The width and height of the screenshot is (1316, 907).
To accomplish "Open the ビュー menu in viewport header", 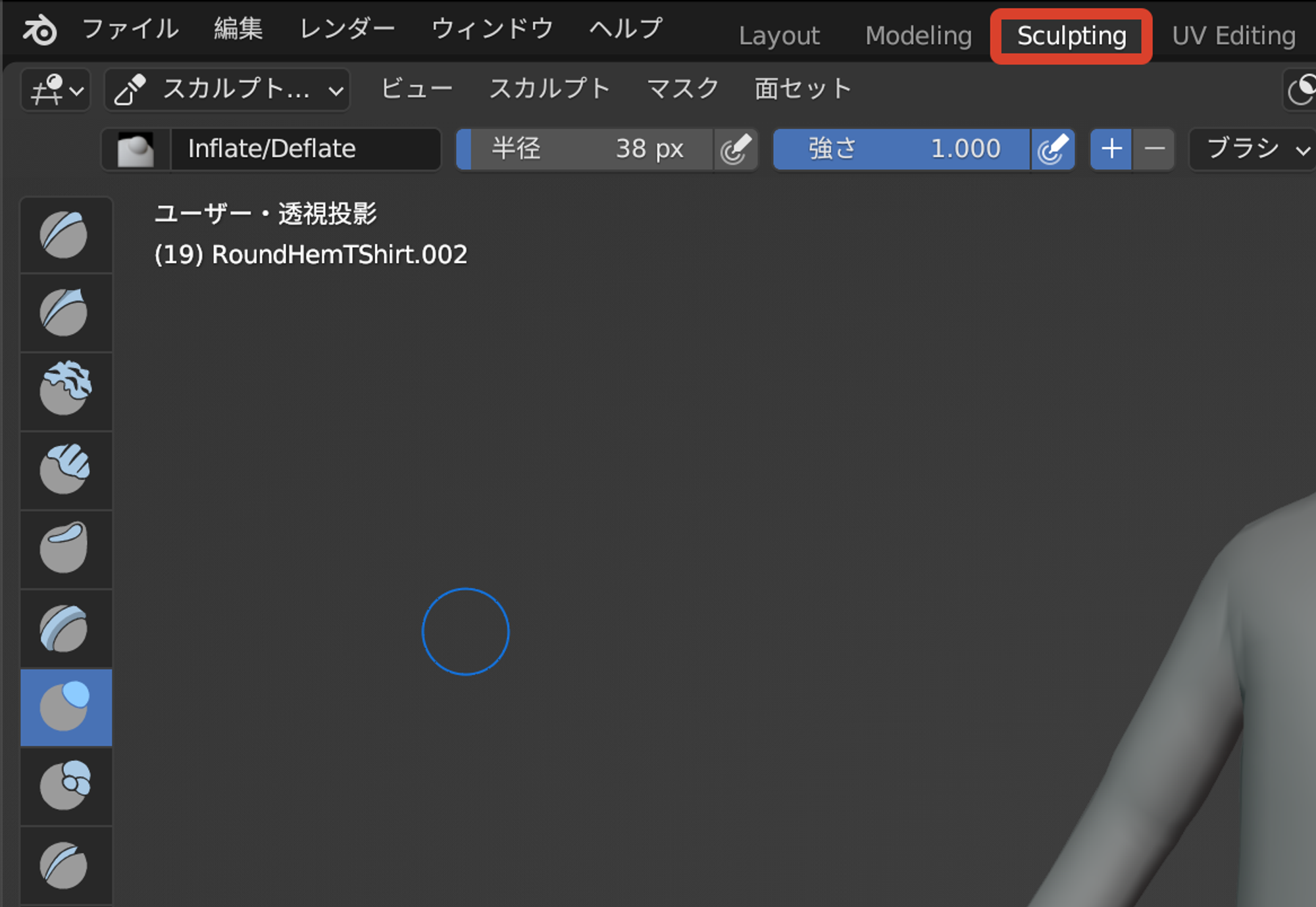I will (417, 89).
